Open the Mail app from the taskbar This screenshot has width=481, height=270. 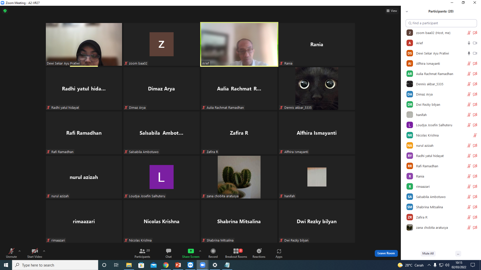tap(154, 265)
